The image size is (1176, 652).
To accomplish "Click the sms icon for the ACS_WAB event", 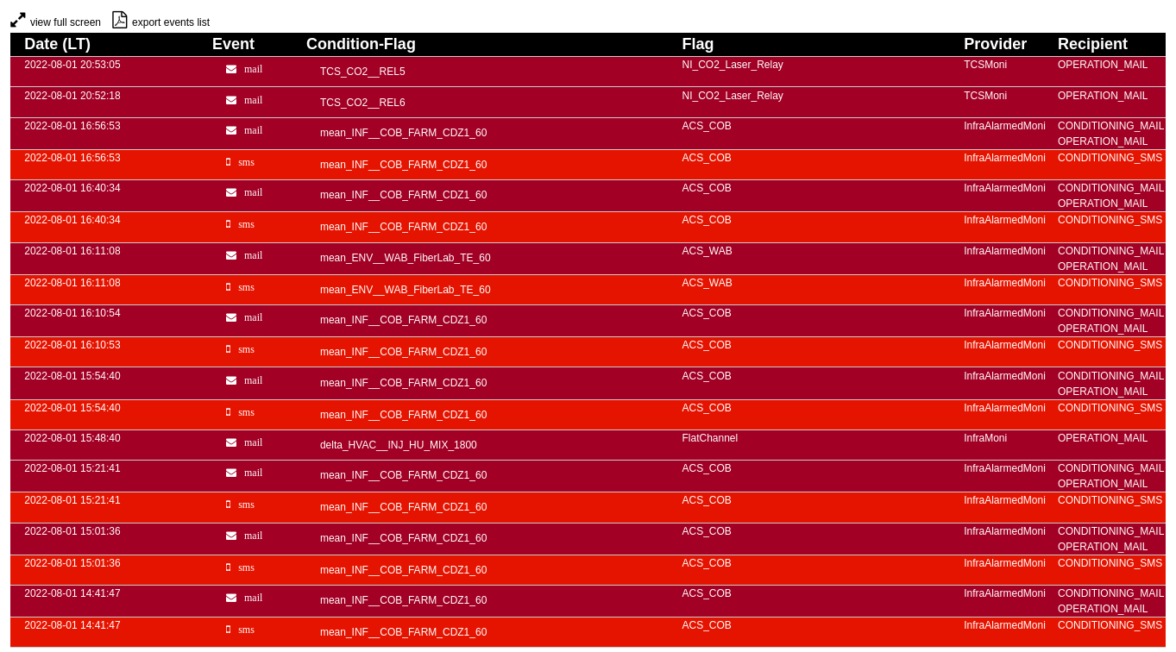I will click(229, 287).
